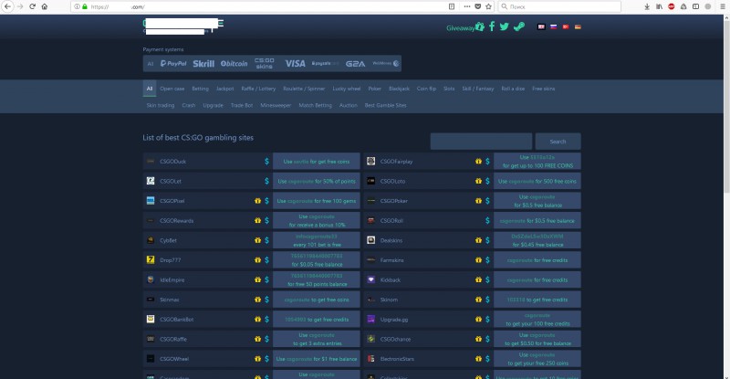Screen dimensions: 730x379
Task: Open the Skill / Fantasy category
Action: point(477,89)
